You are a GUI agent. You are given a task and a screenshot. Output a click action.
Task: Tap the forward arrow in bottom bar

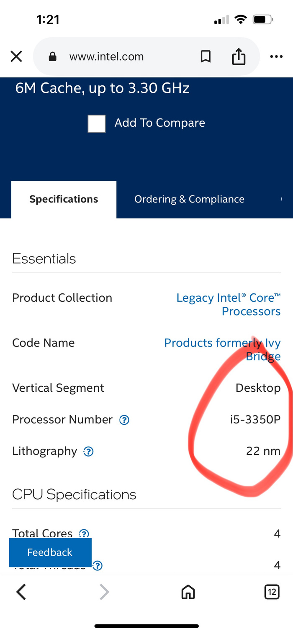(x=104, y=592)
